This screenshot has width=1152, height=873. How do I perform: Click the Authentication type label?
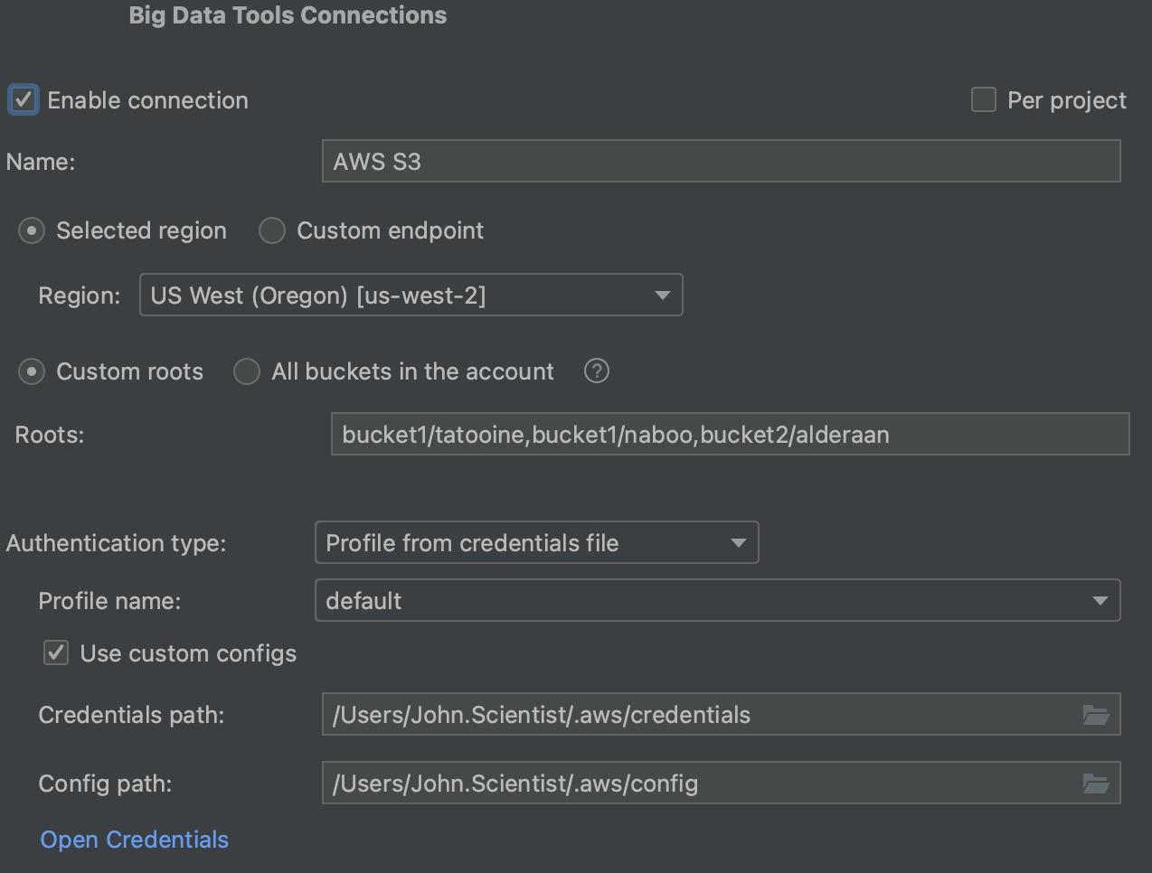click(x=116, y=543)
